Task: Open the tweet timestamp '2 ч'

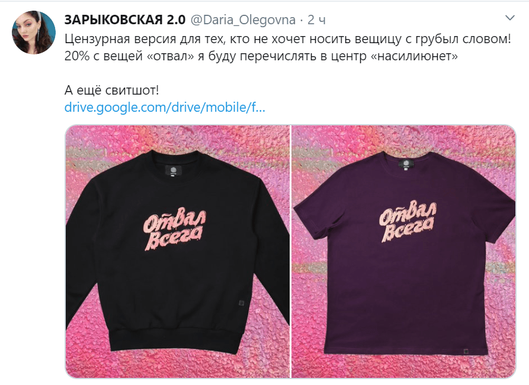Action: (316, 20)
